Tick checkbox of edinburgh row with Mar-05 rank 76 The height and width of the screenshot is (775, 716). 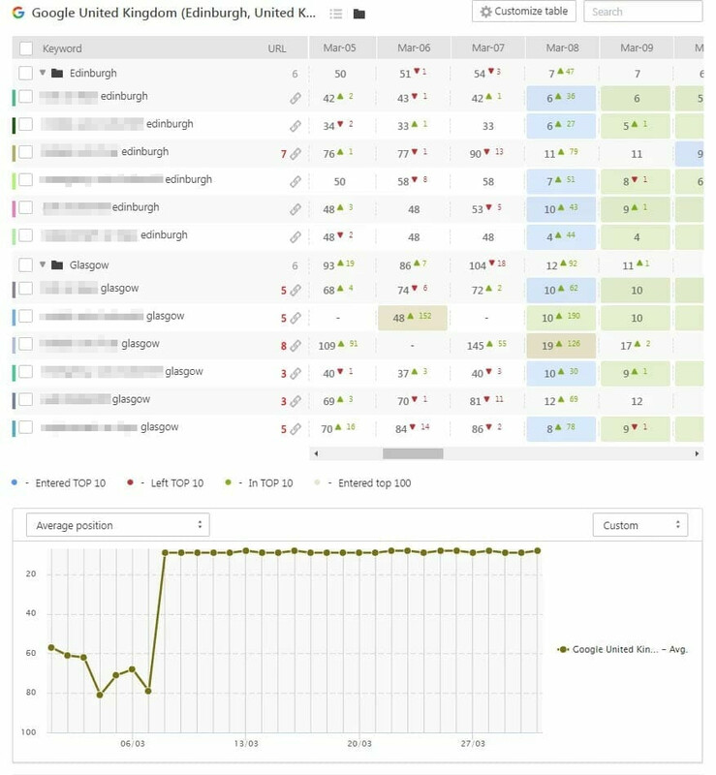click(x=26, y=152)
